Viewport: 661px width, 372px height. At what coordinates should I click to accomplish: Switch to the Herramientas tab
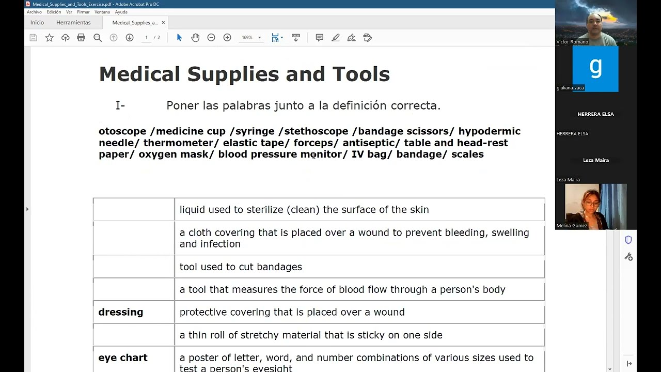(x=73, y=23)
